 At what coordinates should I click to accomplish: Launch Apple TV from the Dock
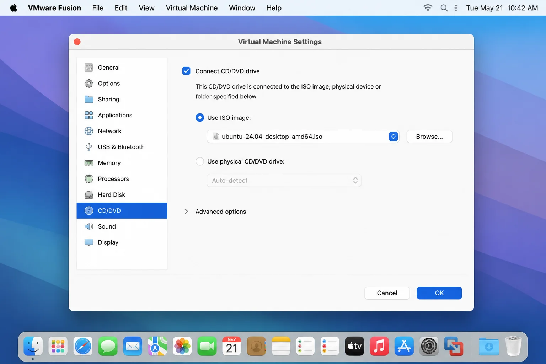pos(354,346)
